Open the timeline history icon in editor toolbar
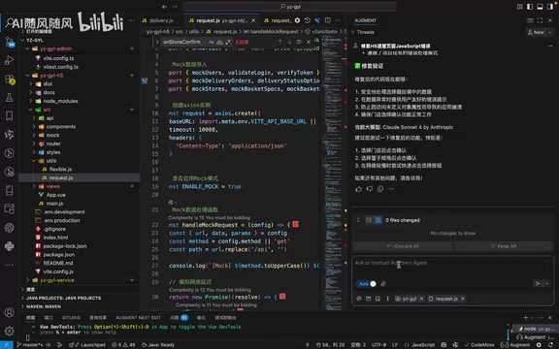Screen dimensions: 559x349 click(308, 20)
